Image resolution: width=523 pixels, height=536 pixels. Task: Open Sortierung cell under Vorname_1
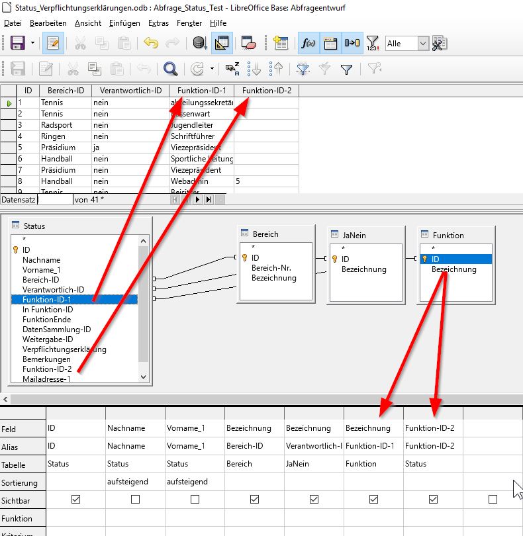pyautogui.click(x=195, y=482)
